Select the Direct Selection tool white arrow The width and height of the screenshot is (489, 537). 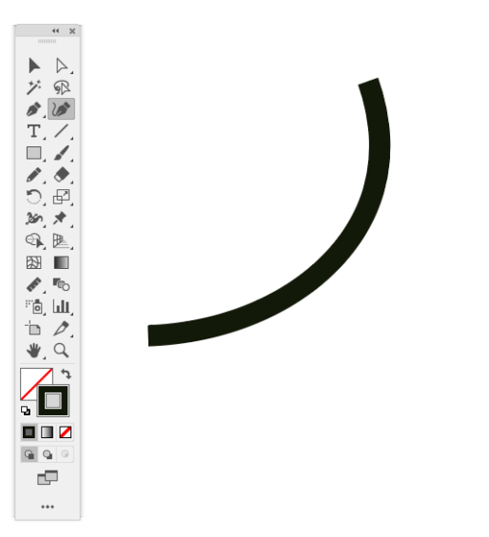[62, 66]
